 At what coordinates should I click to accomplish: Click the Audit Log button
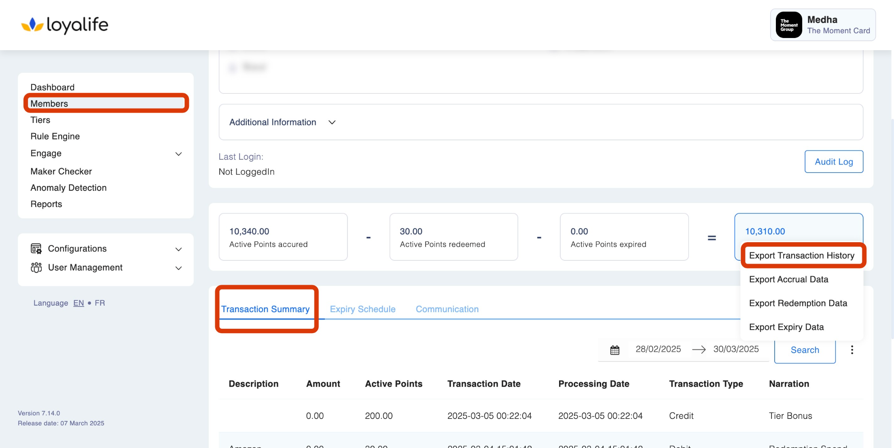pyautogui.click(x=833, y=162)
